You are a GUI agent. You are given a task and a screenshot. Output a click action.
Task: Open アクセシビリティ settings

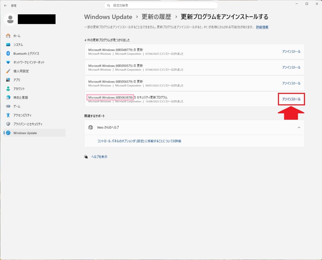coord(22,115)
